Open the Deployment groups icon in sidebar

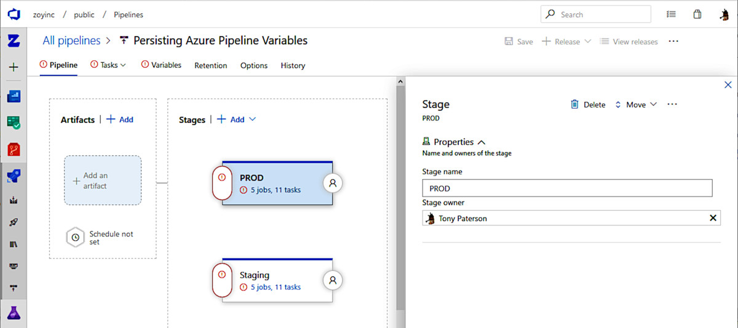(14, 287)
